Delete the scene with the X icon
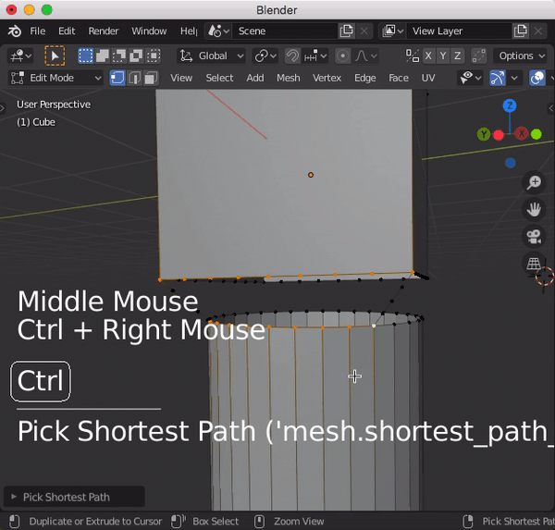 [x=364, y=31]
